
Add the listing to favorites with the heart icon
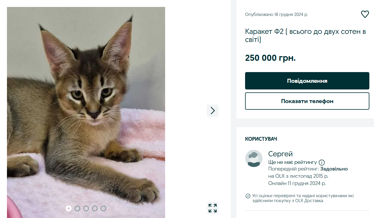[365, 14]
